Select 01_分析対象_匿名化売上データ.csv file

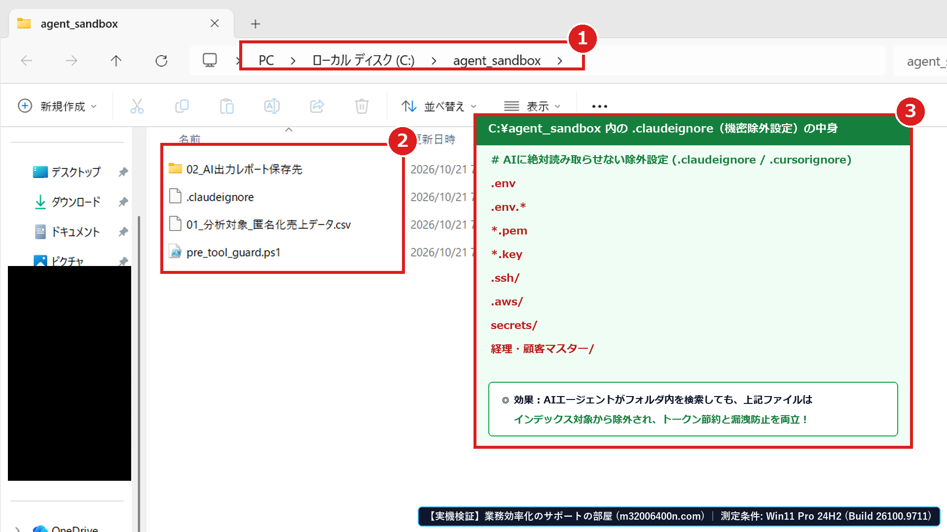point(268,225)
